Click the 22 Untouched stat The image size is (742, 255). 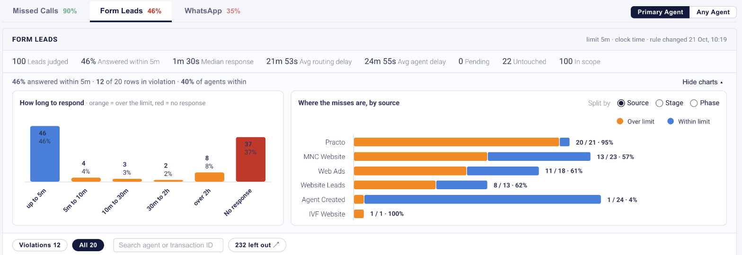tap(524, 62)
